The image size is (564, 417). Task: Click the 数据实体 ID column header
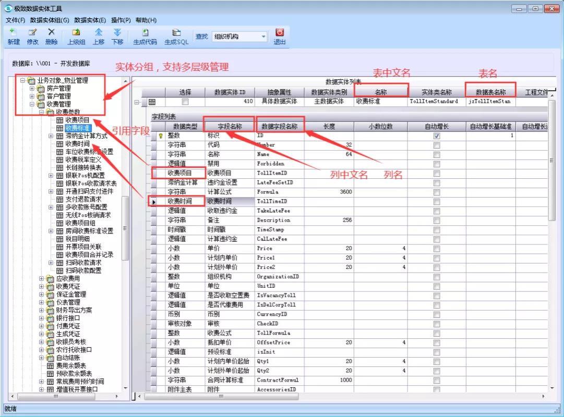pyautogui.click(x=230, y=92)
